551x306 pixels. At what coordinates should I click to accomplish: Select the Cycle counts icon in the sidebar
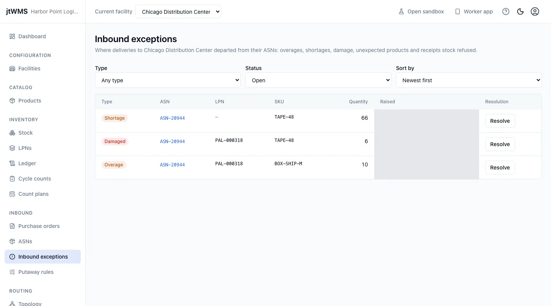(x=12, y=179)
